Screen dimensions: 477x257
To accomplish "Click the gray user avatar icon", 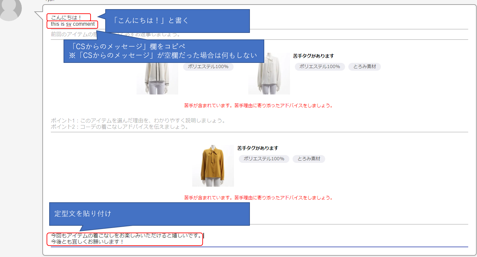I will (10, 10).
